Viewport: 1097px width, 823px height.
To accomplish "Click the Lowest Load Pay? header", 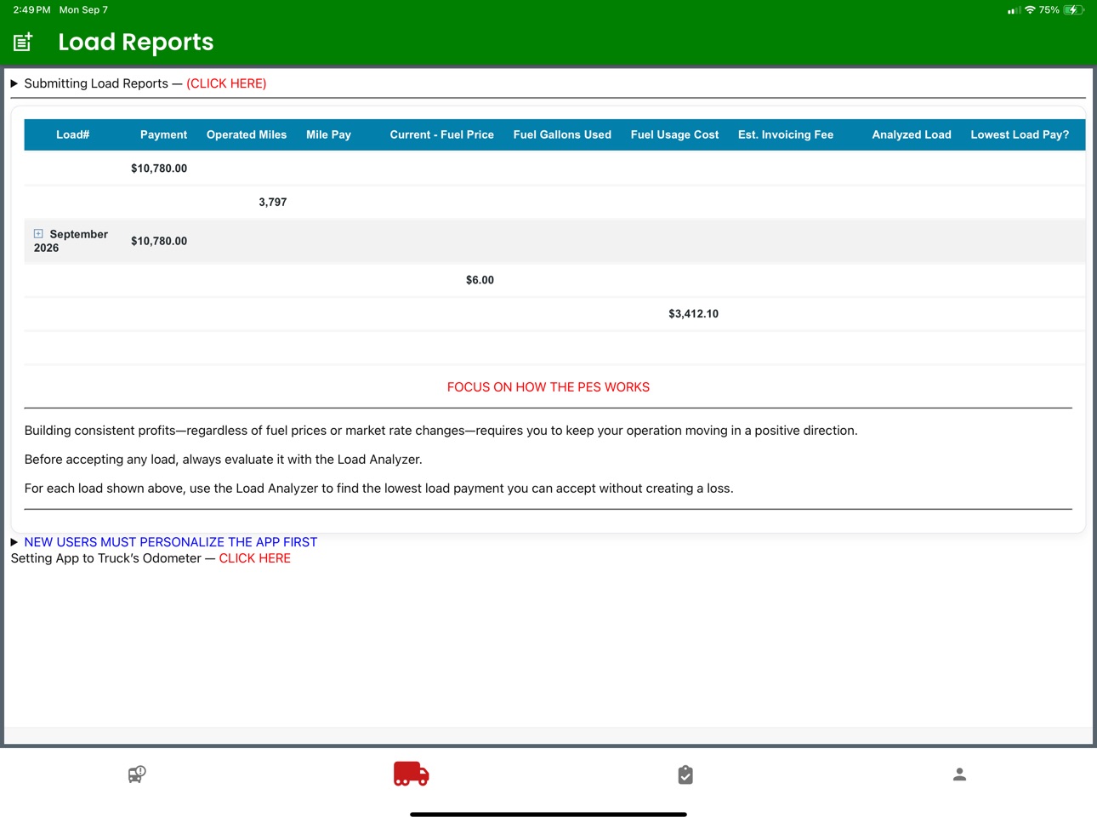I will tap(1020, 134).
